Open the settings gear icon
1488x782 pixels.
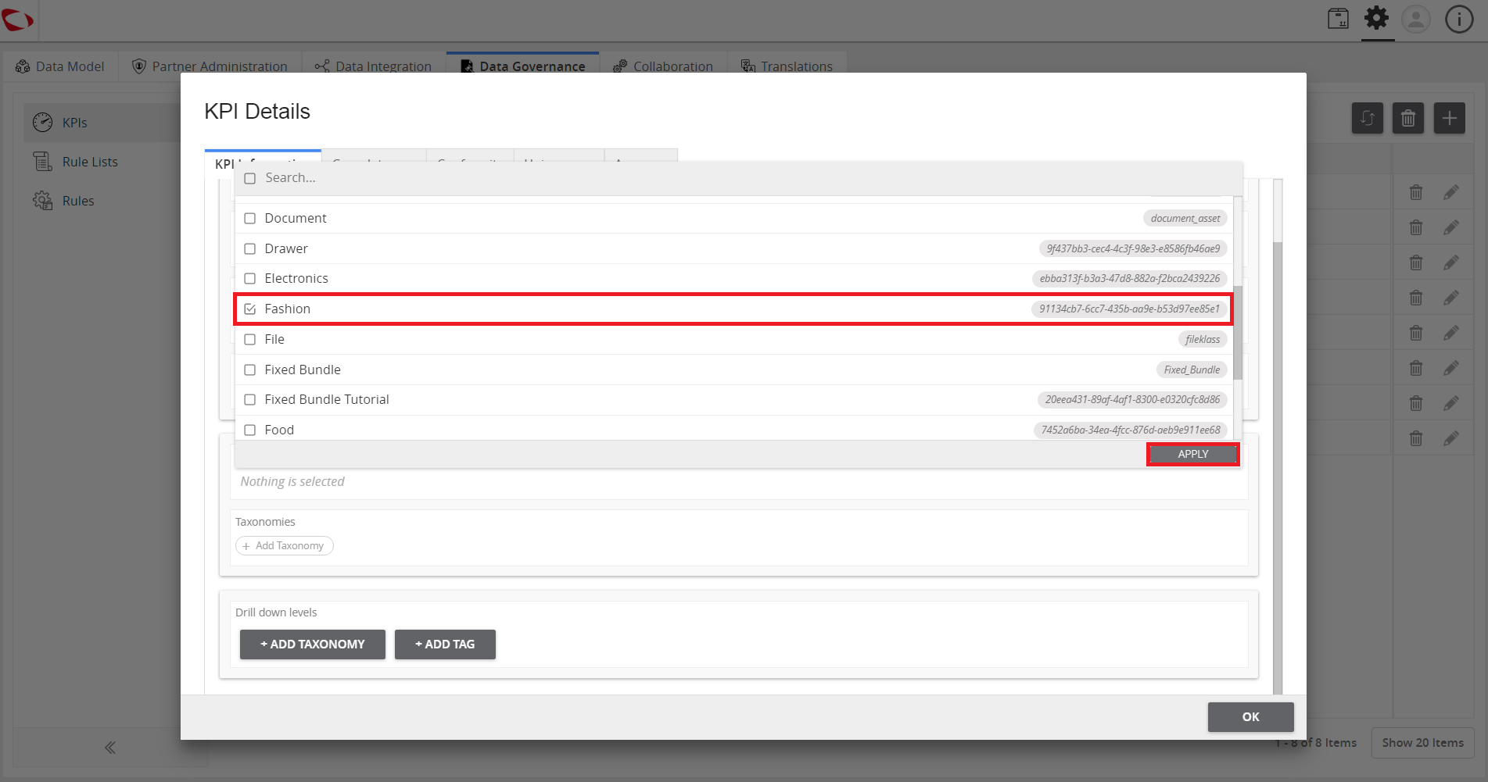click(x=1377, y=18)
